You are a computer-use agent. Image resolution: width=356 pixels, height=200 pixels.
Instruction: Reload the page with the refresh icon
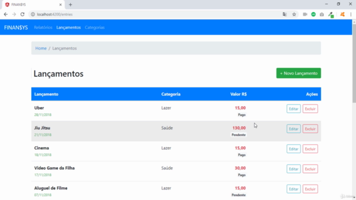pyautogui.click(x=22, y=14)
